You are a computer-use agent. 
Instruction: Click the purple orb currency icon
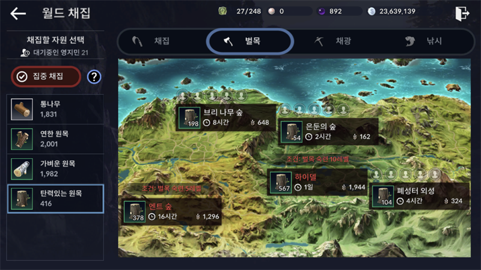click(x=321, y=11)
